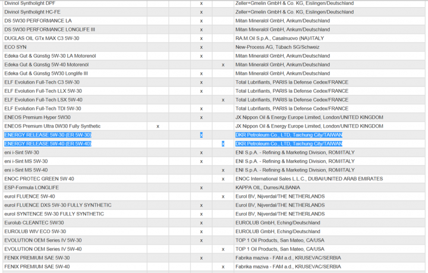Viewport: 428px width, 273px height.
Task: Click JX Nippon Oil in ENEOS Premium Hyper row
Action: point(309,117)
